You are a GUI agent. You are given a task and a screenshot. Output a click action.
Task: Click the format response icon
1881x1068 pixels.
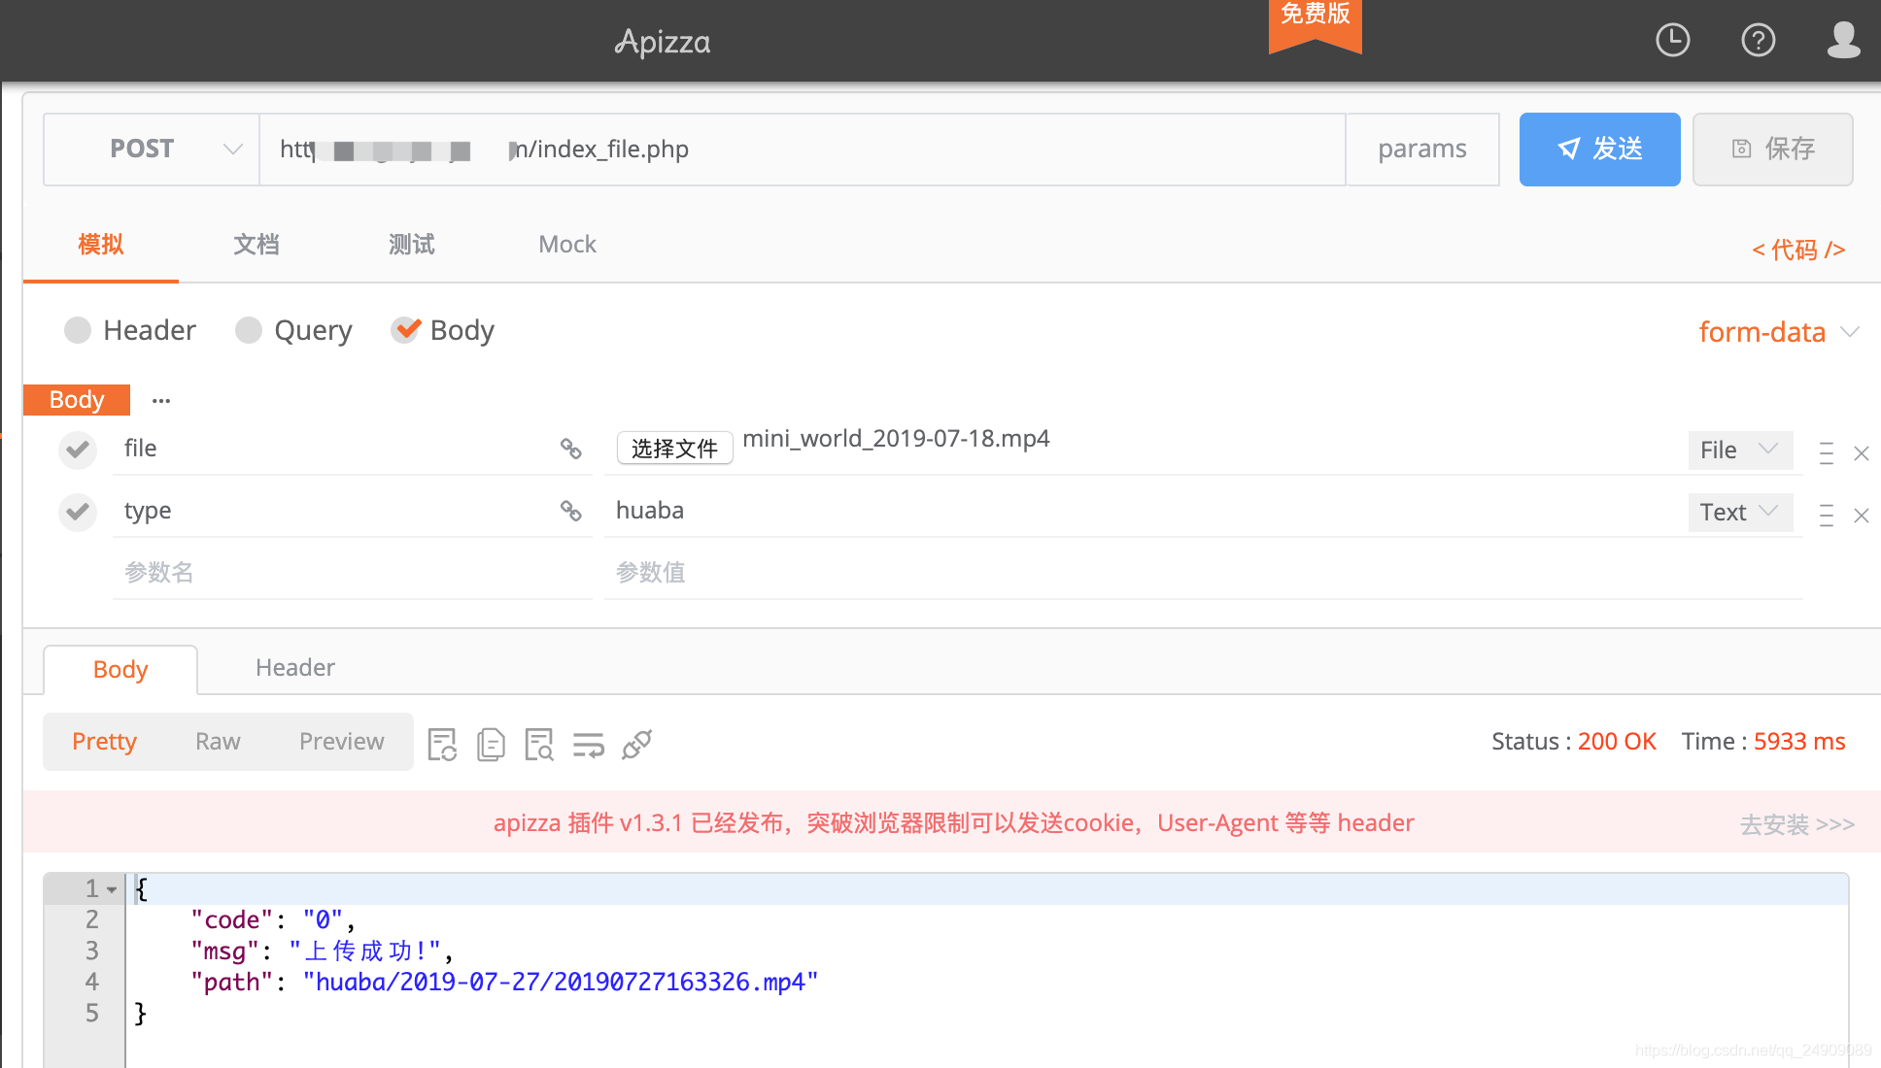click(x=442, y=745)
